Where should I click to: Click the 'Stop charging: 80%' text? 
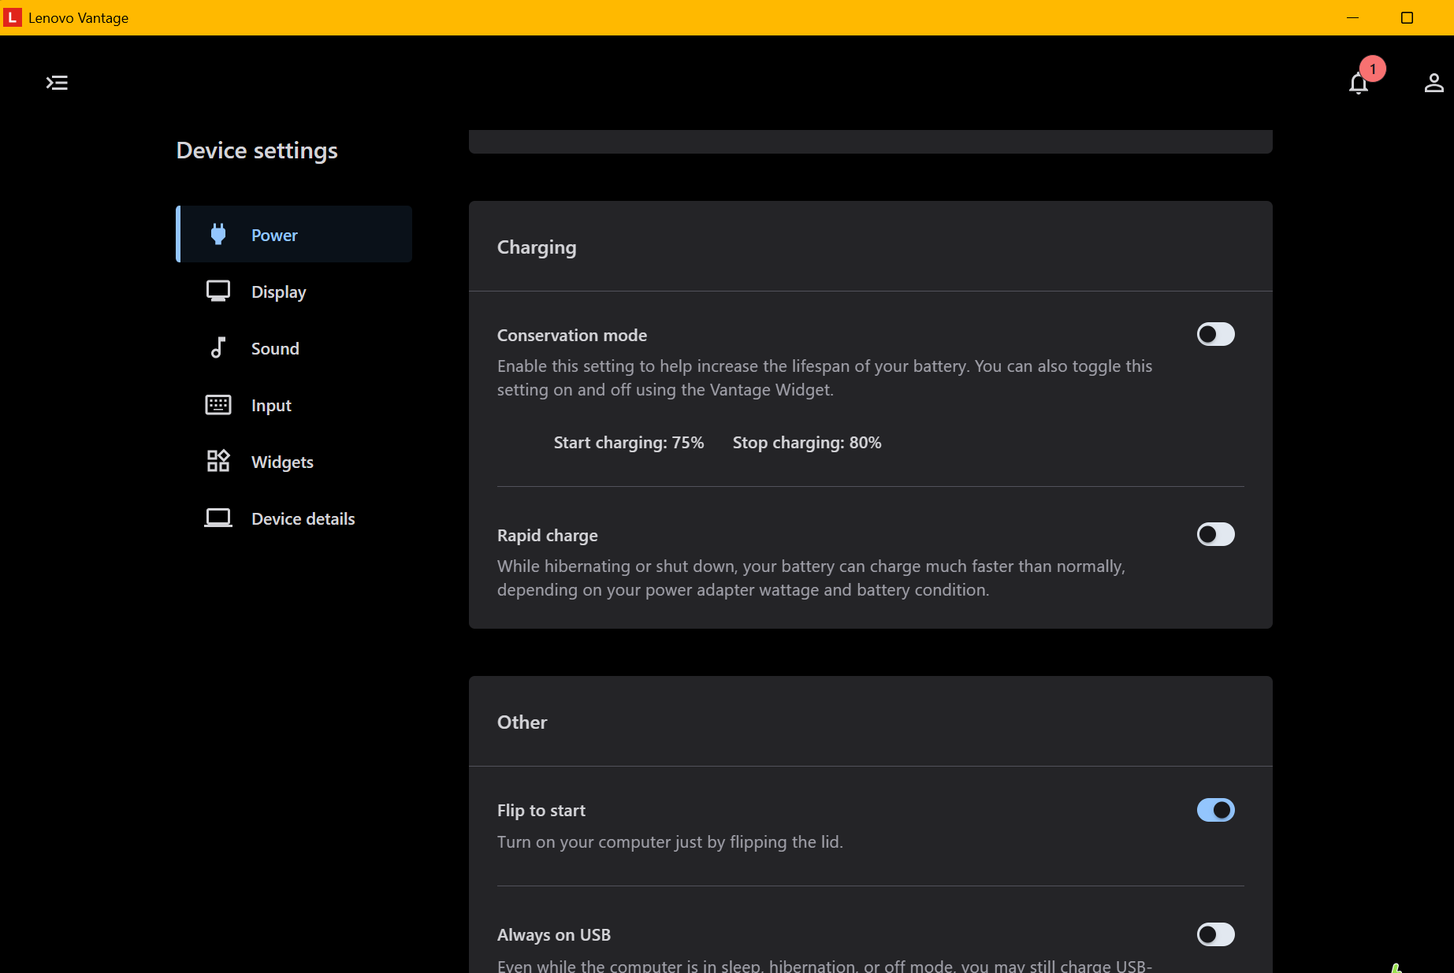pyautogui.click(x=807, y=443)
